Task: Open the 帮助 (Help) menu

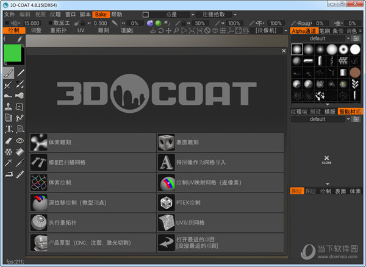Action: tap(117, 15)
